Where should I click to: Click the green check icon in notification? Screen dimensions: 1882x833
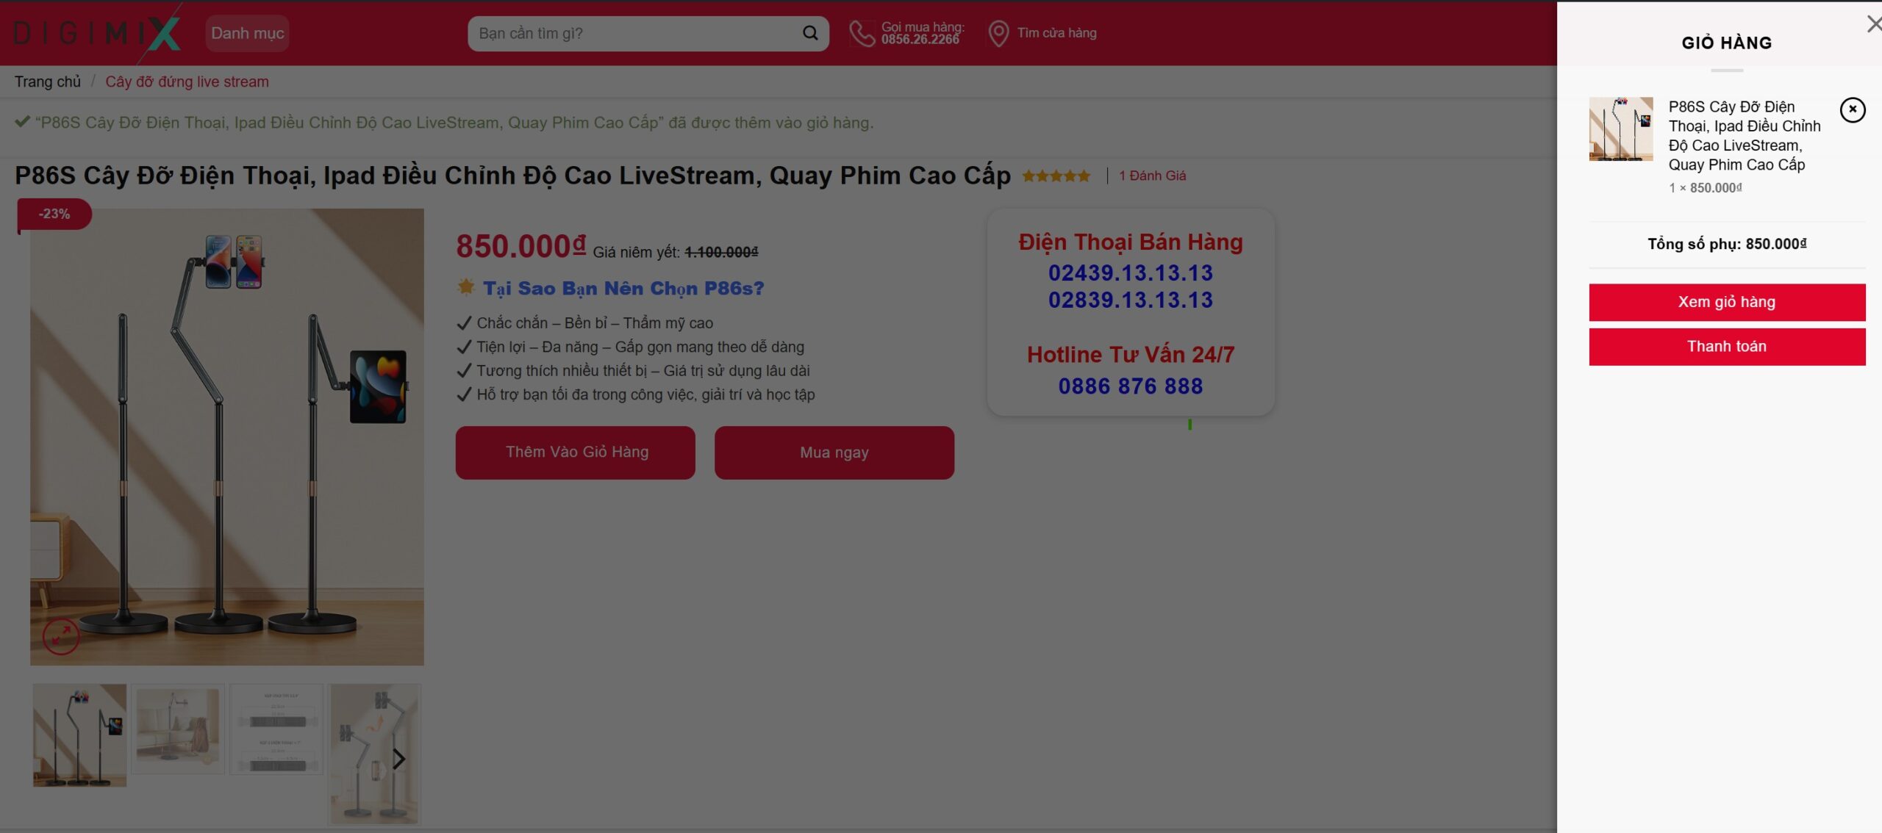click(22, 122)
